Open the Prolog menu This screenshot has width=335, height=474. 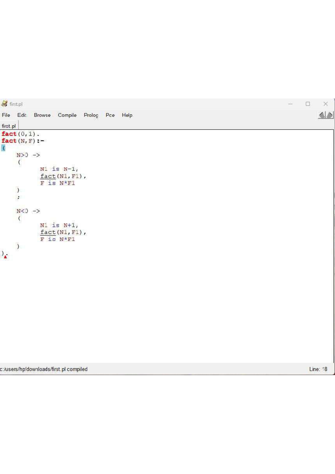(91, 115)
